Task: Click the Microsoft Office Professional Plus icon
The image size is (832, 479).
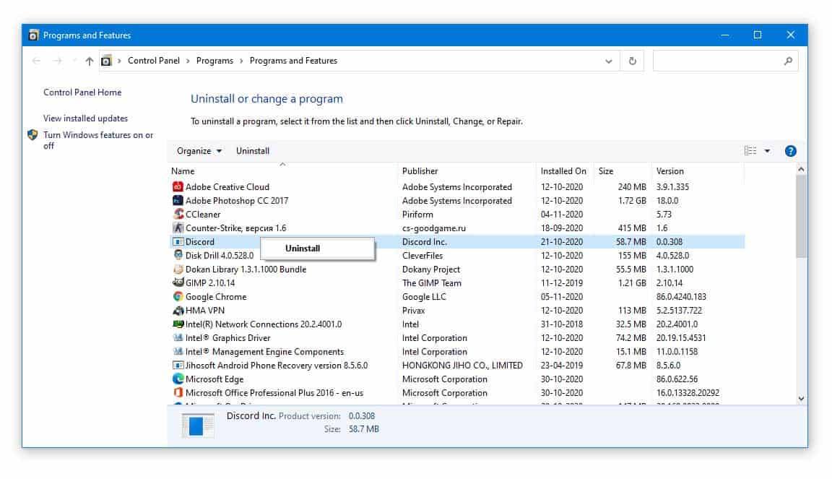Action: pos(178,392)
